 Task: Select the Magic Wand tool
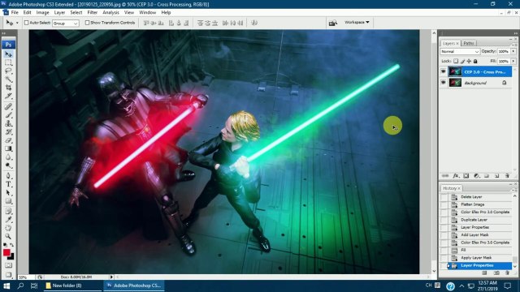click(x=8, y=79)
